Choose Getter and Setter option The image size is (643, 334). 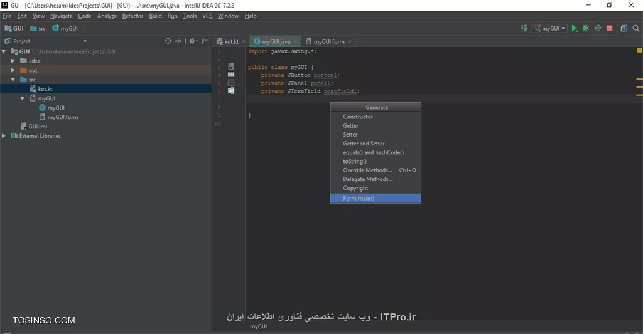(x=376, y=144)
